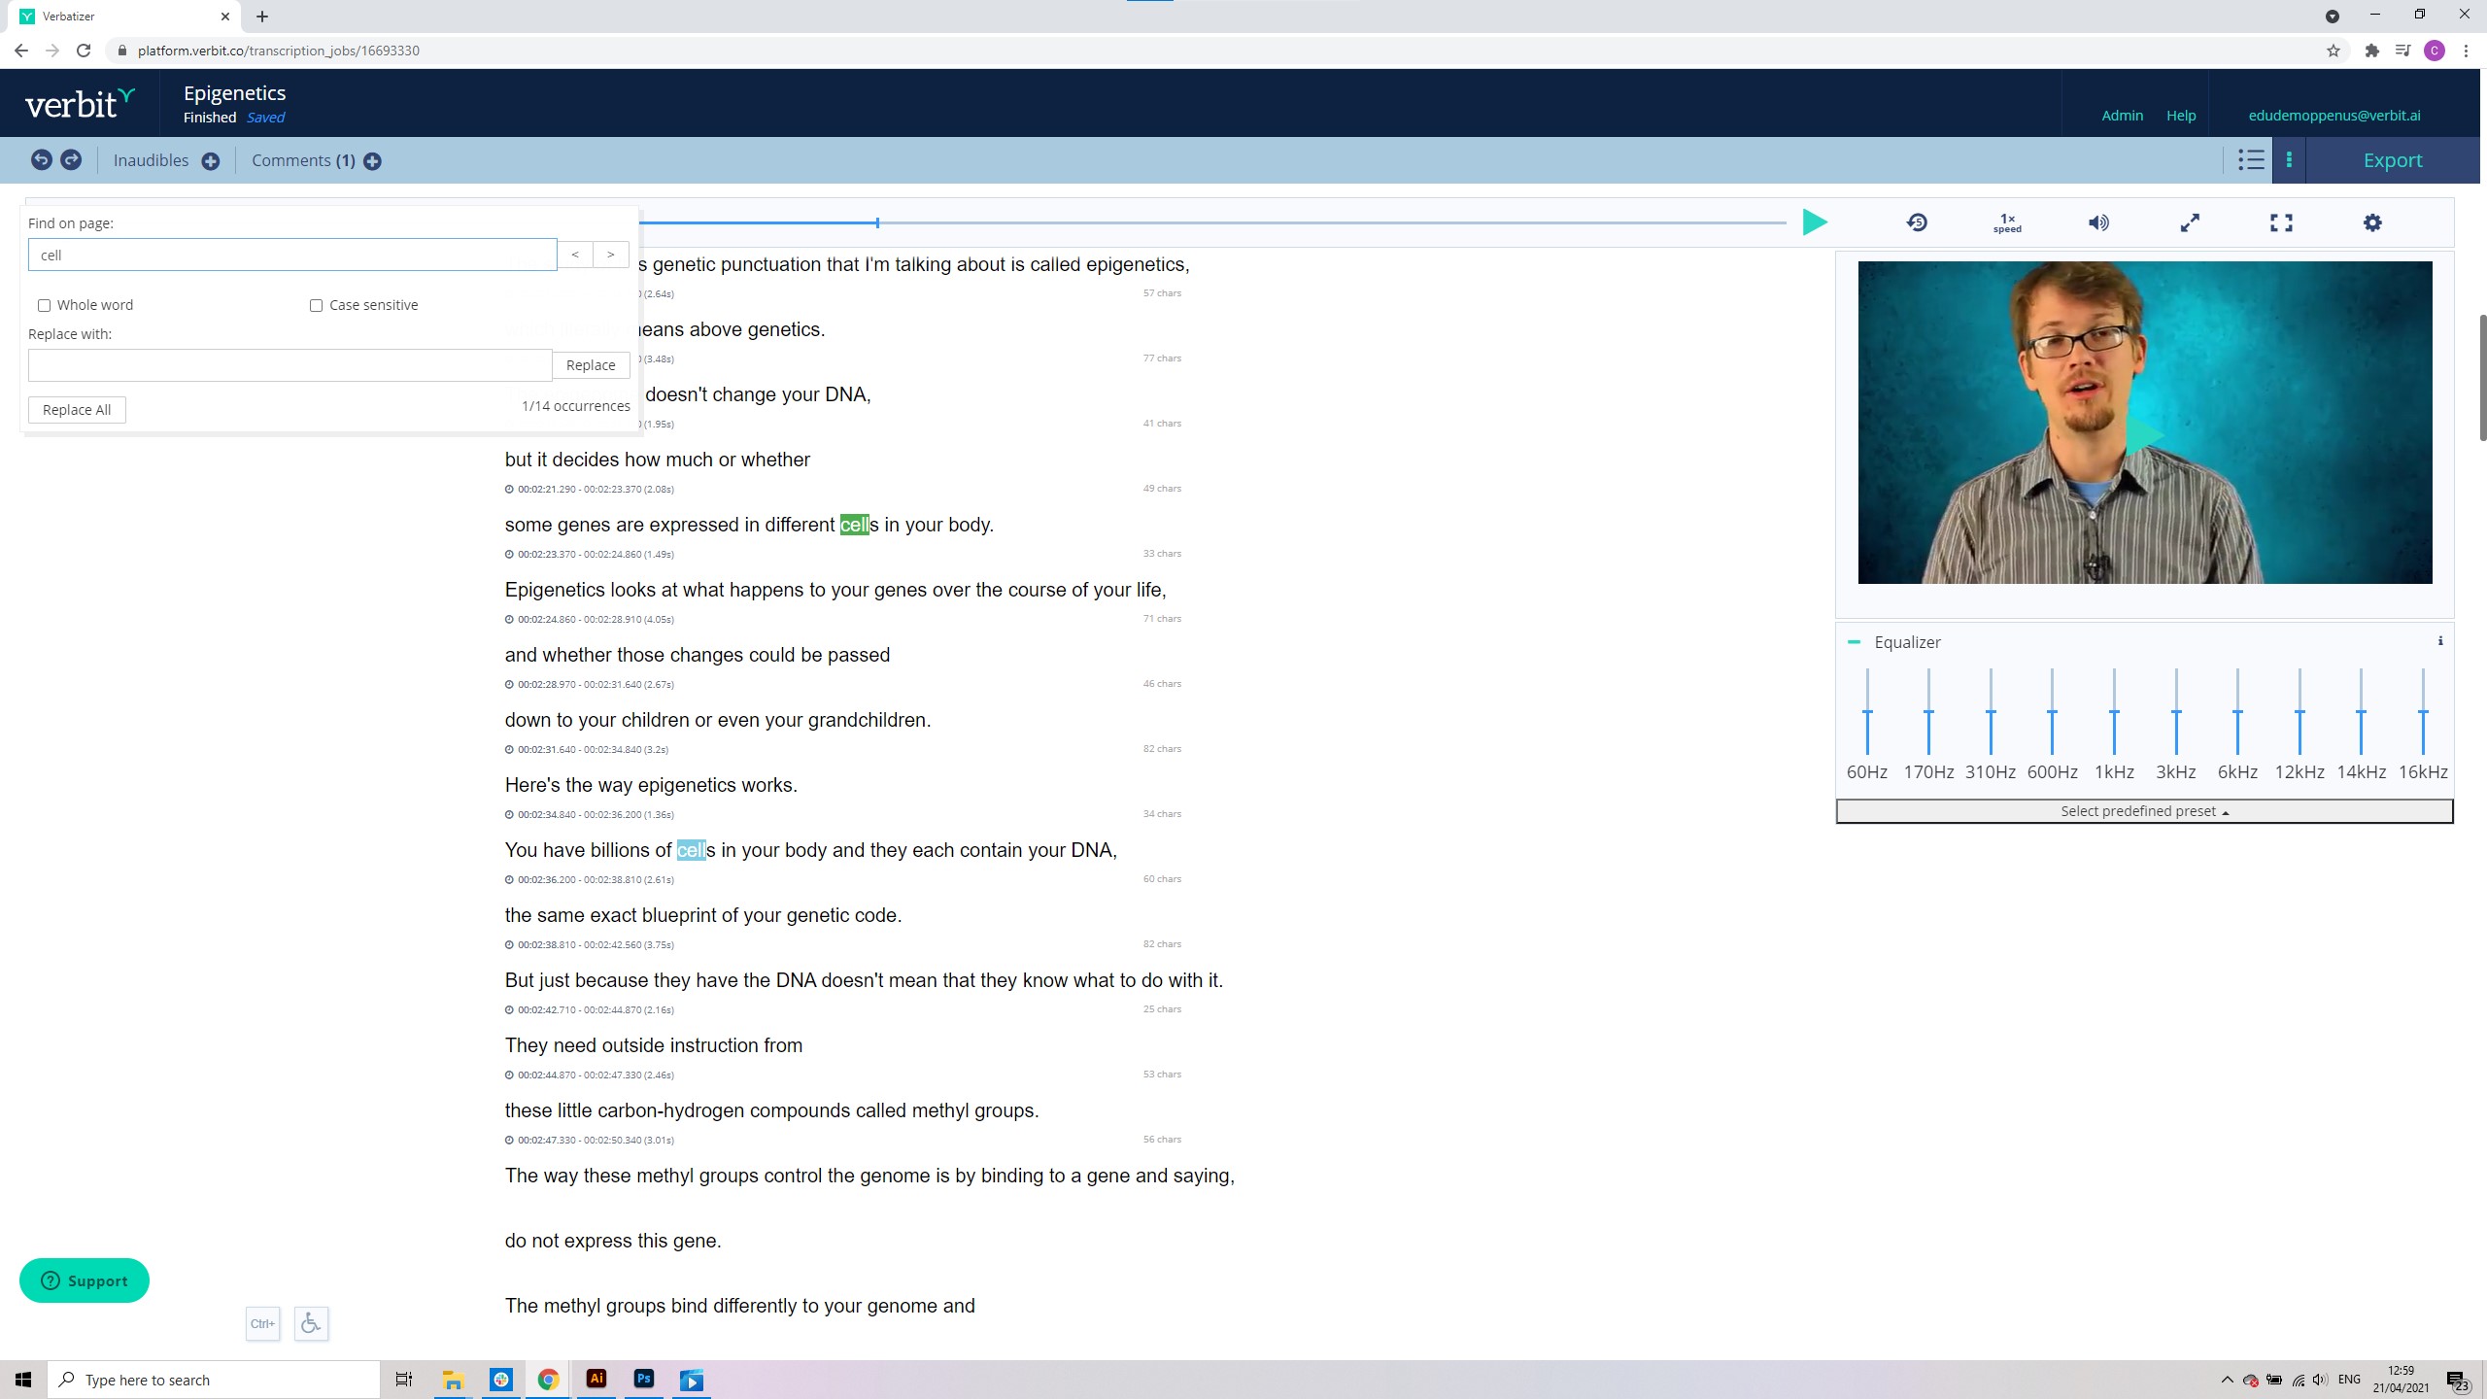Image resolution: width=2487 pixels, height=1399 pixels.
Task: Click the expand arrows icon
Action: [x=2190, y=222]
